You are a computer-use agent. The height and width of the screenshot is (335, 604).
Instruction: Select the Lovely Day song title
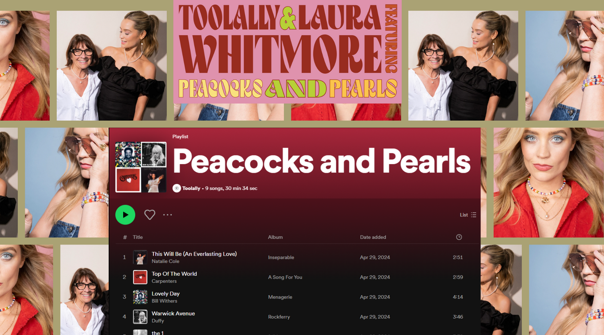click(165, 294)
